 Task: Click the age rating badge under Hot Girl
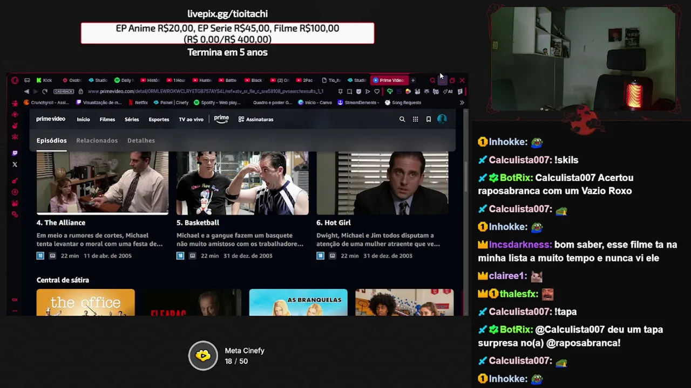tap(320, 255)
